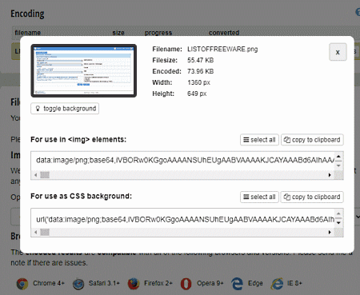Click the 'Opera 9+' label
The image size is (360, 295).
[x=210, y=283]
